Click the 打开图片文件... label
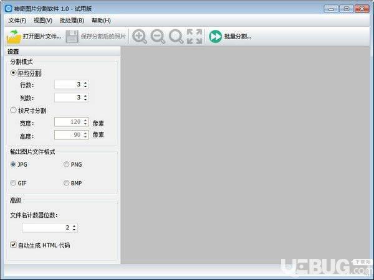374x280 pixels. click(x=42, y=37)
